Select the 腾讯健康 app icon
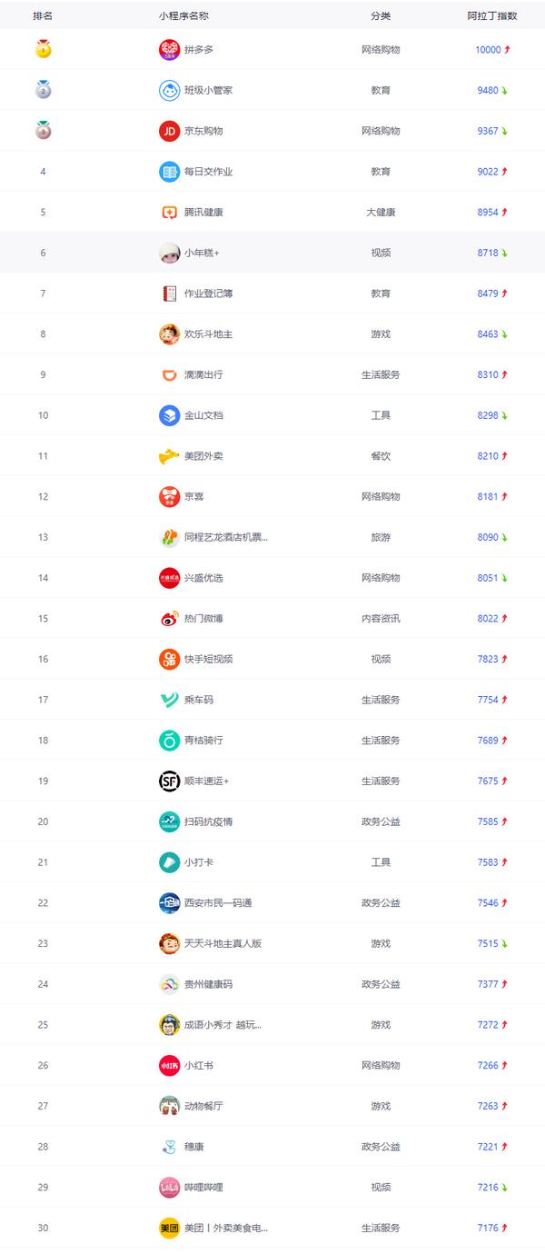545x1254 pixels. (169, 213)
